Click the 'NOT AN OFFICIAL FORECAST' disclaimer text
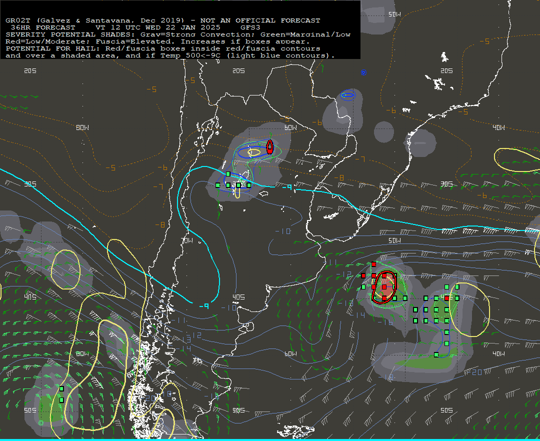The width and height of the screenshot is (540, 441). click(x=260, y=20)
